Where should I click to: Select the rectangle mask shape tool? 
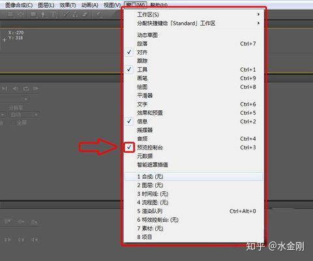pos(33,14)
